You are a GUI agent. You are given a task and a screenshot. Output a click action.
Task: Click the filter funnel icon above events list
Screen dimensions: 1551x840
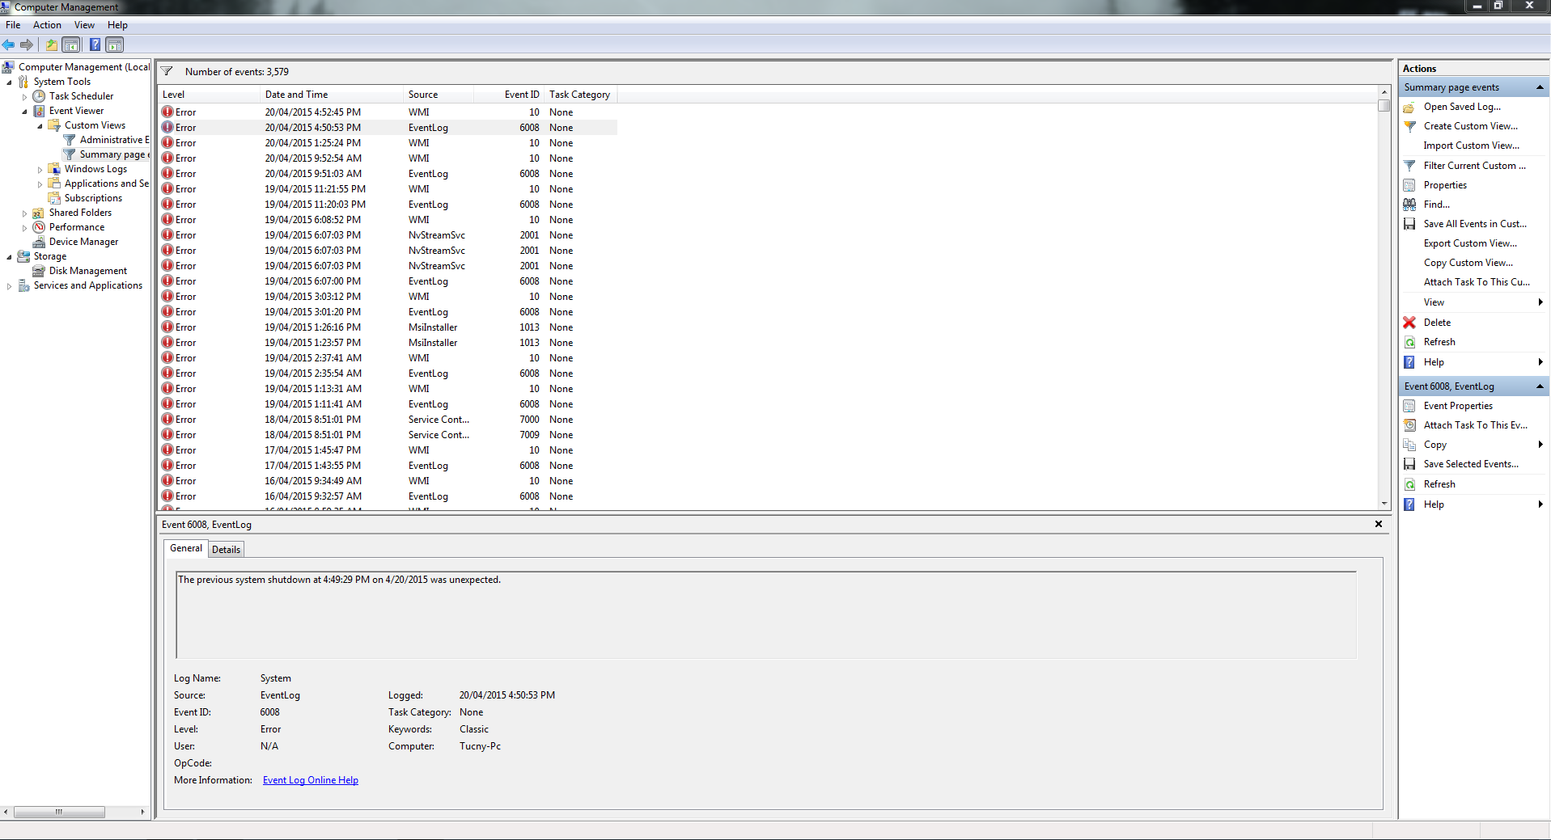click(167, 71)
